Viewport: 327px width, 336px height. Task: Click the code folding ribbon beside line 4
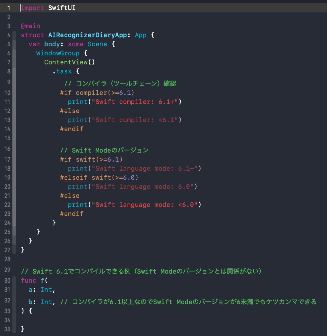click(14, 35)
